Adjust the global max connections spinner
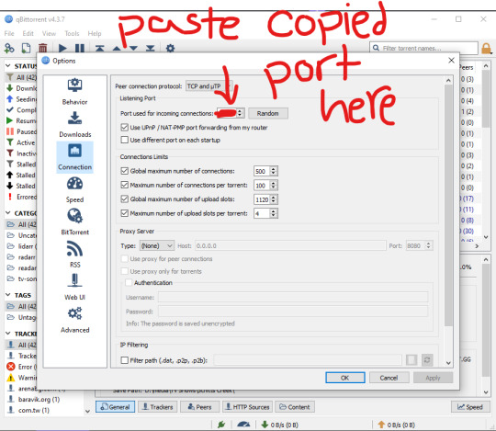 click(274, 171)
